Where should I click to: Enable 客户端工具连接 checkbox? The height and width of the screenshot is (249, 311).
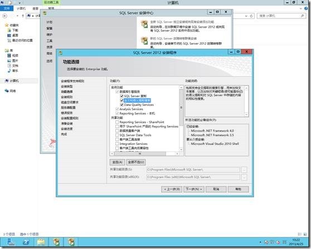click(117, 139)
